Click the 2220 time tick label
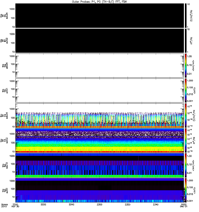This screenshot has height=212, width=199. pos(43,204)
